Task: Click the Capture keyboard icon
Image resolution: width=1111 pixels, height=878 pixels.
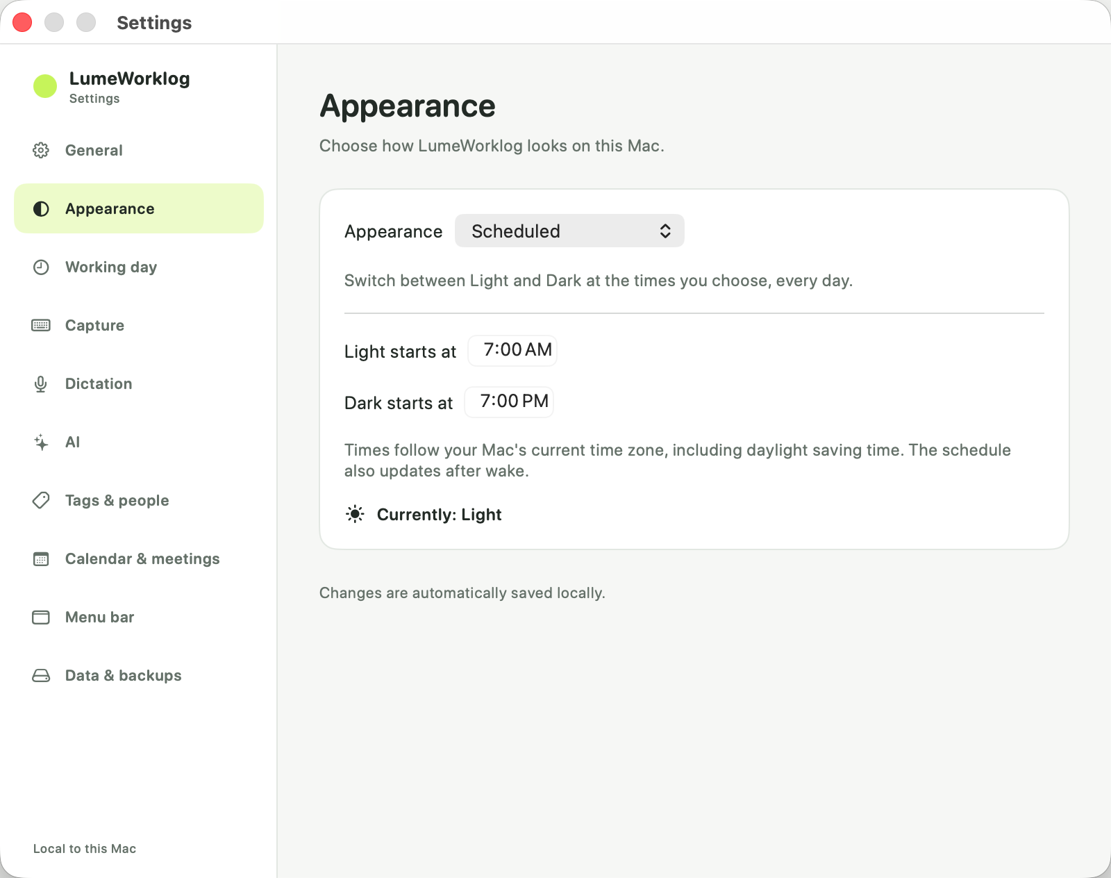Action: pos(41,325)
